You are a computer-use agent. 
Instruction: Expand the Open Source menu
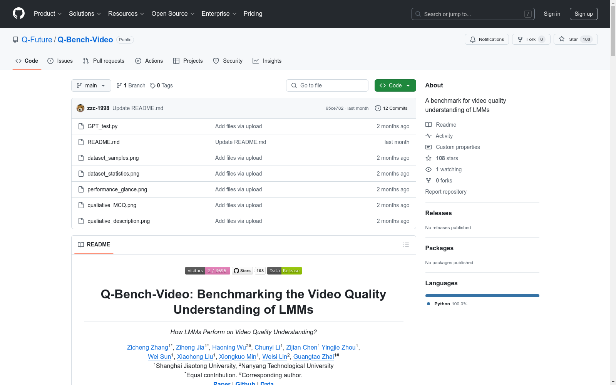point(173,14)
